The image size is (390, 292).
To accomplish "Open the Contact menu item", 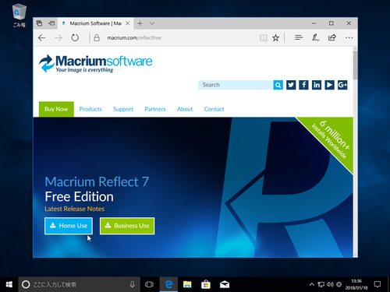I will tap(214, 109).
